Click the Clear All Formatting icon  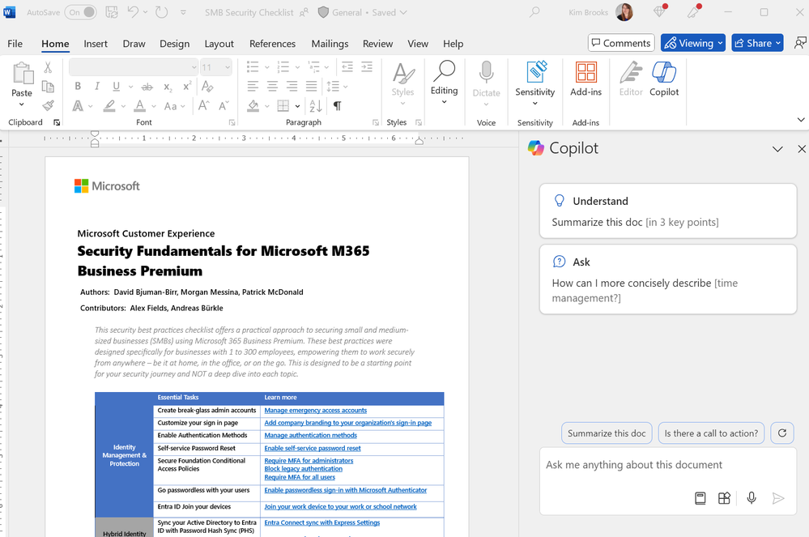tap(207, 86)
